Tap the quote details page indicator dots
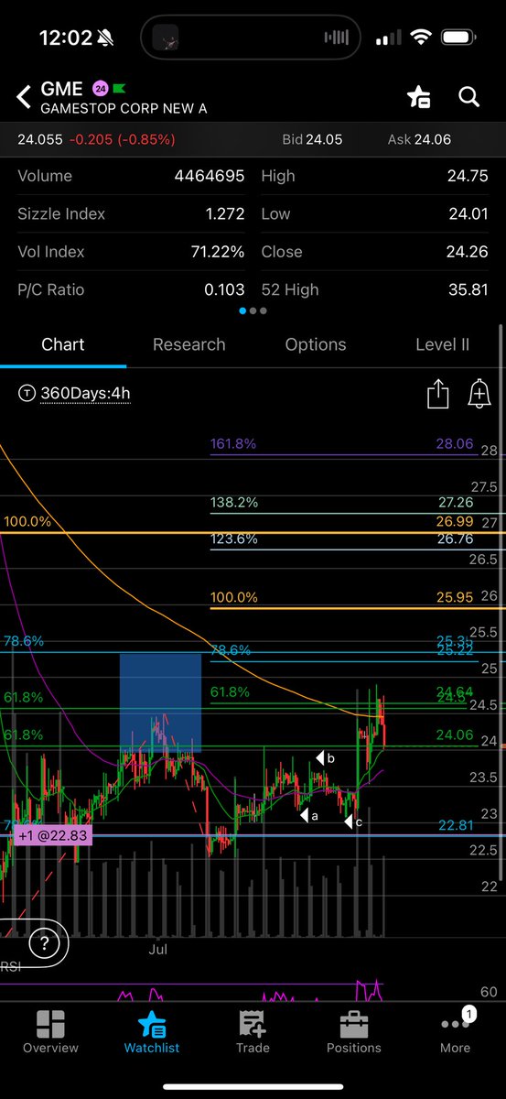 tap(253, 310)
